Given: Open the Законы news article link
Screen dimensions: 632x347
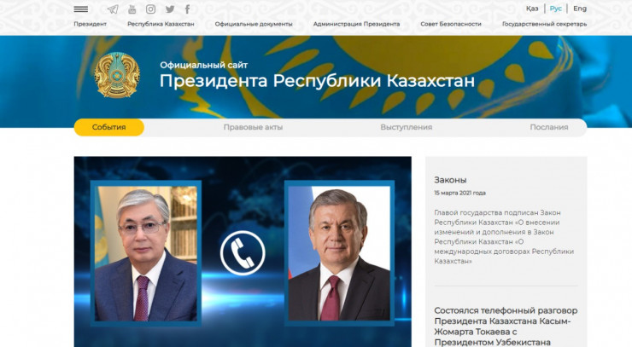Looking at the screenshot, I should tap(450, 180).
